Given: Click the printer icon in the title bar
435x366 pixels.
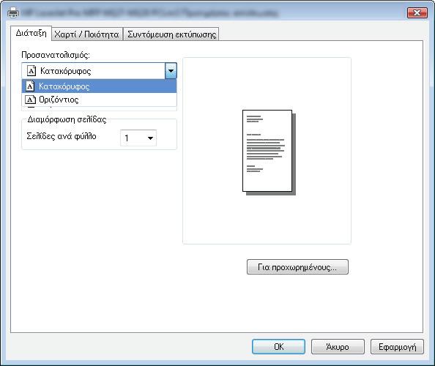Looking at the screenshot, I should pos(13,12).
